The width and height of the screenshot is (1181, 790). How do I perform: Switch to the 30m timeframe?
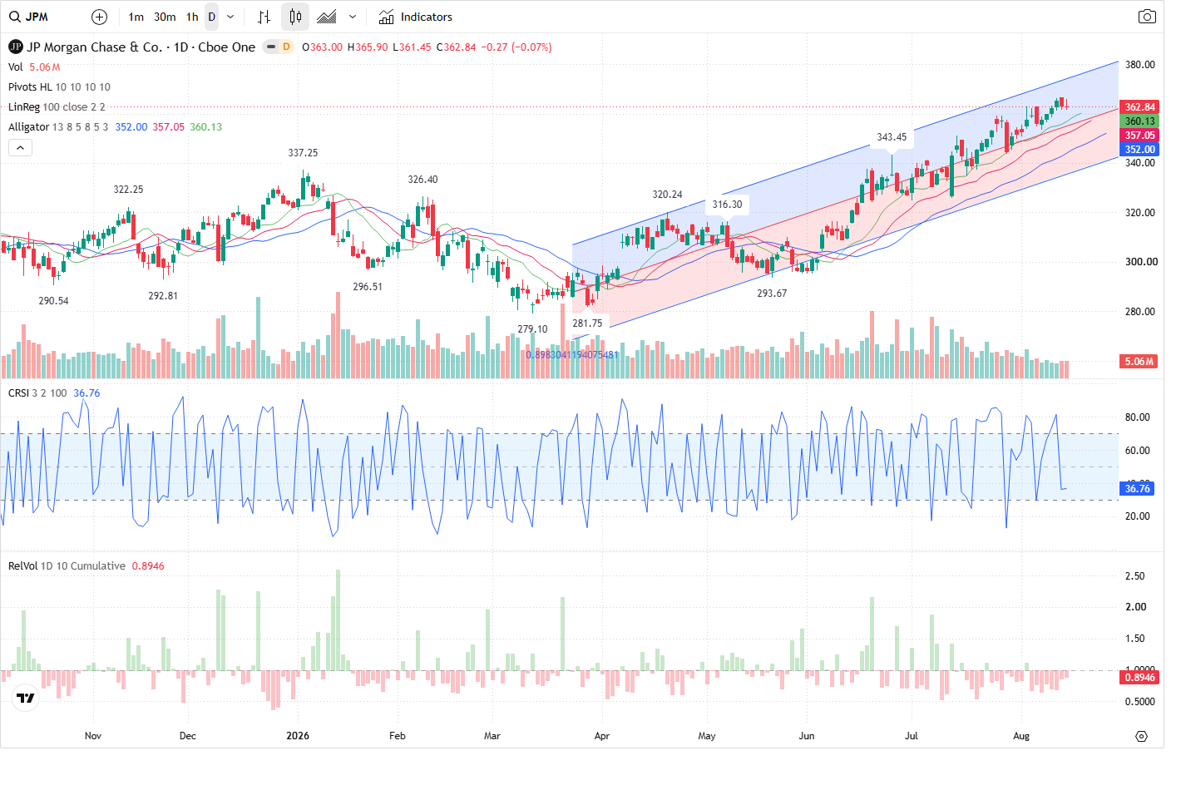tap(165, 17)
